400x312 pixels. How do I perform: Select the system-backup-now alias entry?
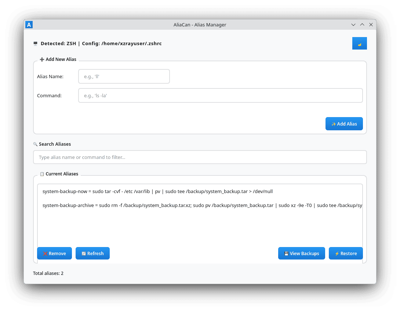(x=157, y=192)
